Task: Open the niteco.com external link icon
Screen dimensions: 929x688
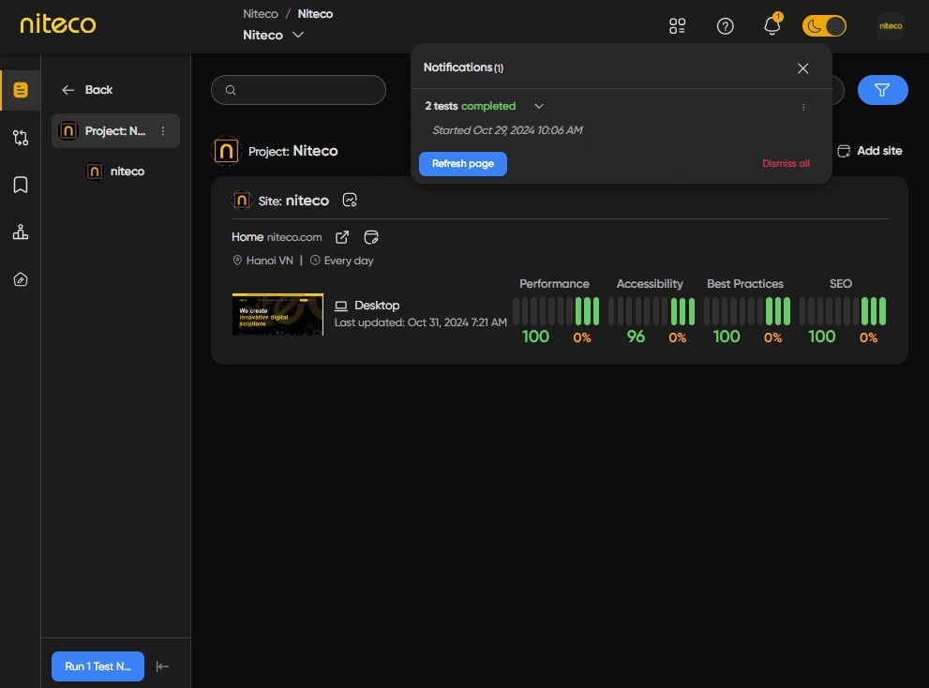Action: [x=342, y=237]
